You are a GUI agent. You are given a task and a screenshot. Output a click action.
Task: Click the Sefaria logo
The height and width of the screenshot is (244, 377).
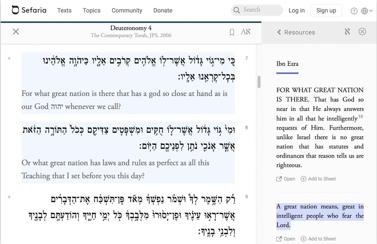29,10
